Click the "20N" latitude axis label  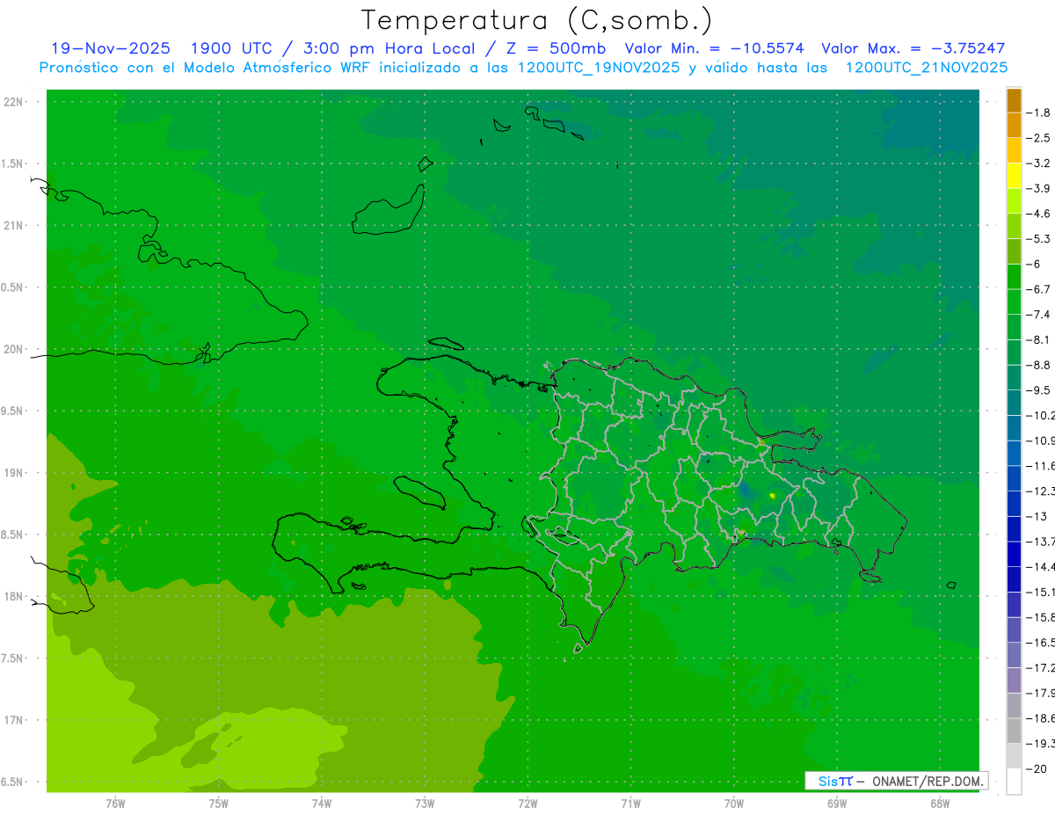[x=15, y=349]
